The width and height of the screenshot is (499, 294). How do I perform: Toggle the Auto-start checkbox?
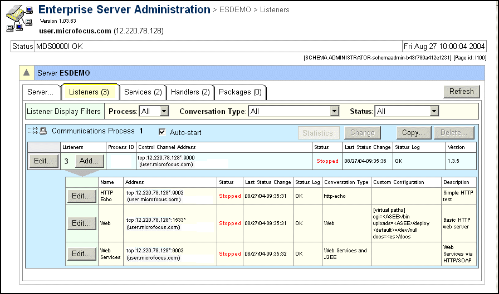pos(163,132)
